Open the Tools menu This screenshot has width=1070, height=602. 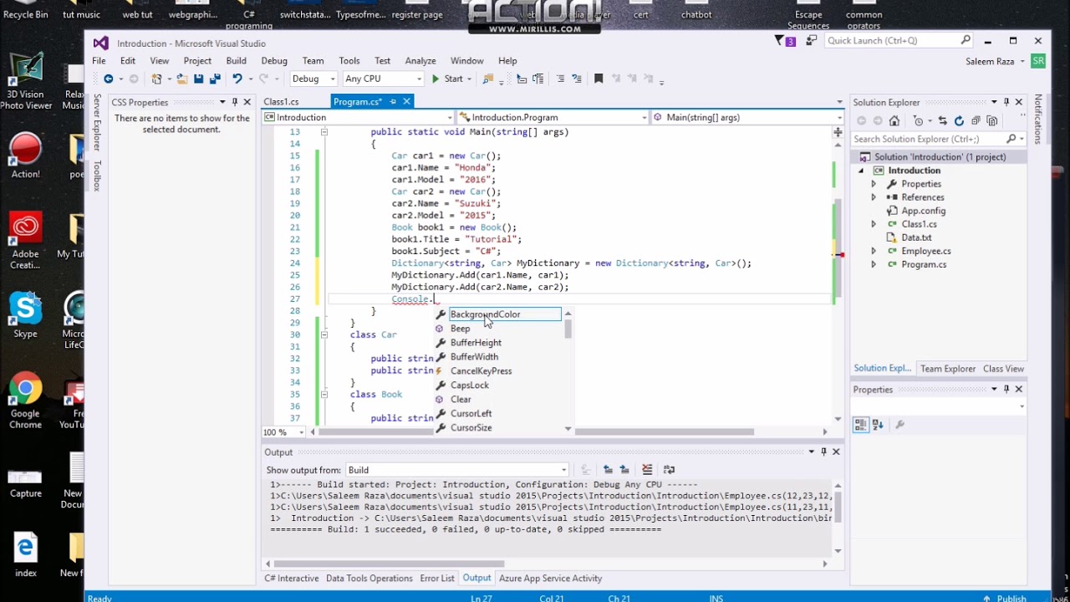pos(349,61)
